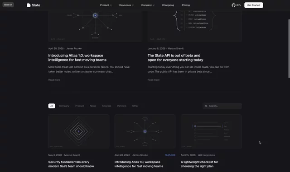Expand the Resources dropdown menu
This screenshot has width=290, height=172.
click(126, 5)
